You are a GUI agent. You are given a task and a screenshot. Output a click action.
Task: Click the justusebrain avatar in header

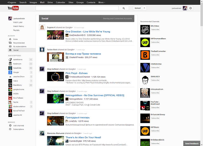pyautogui.click(x=185, y=8)
